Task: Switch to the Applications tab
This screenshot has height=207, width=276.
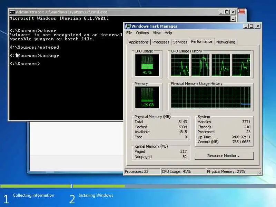Action: 139,42
